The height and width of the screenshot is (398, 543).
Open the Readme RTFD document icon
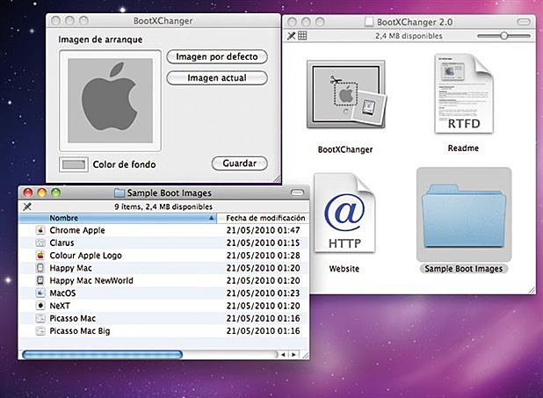click(463, 93)
